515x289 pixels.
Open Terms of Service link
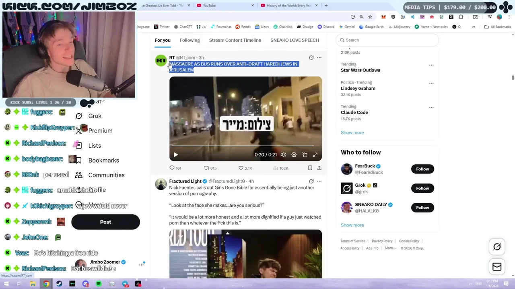point(353,241)
